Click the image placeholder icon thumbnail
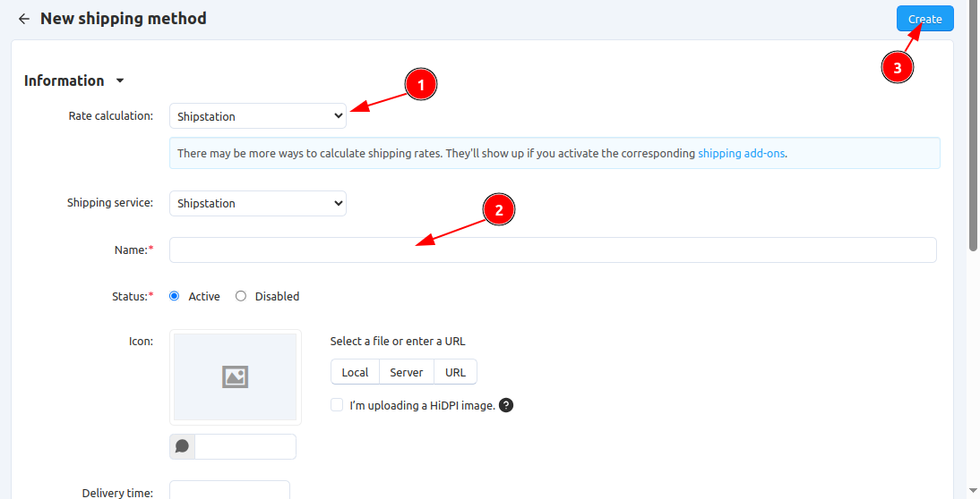 pos(235,376)
